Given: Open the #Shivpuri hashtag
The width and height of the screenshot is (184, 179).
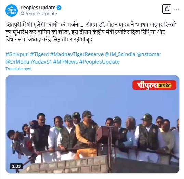Looking at the screenshot, I should pos(17,54).
